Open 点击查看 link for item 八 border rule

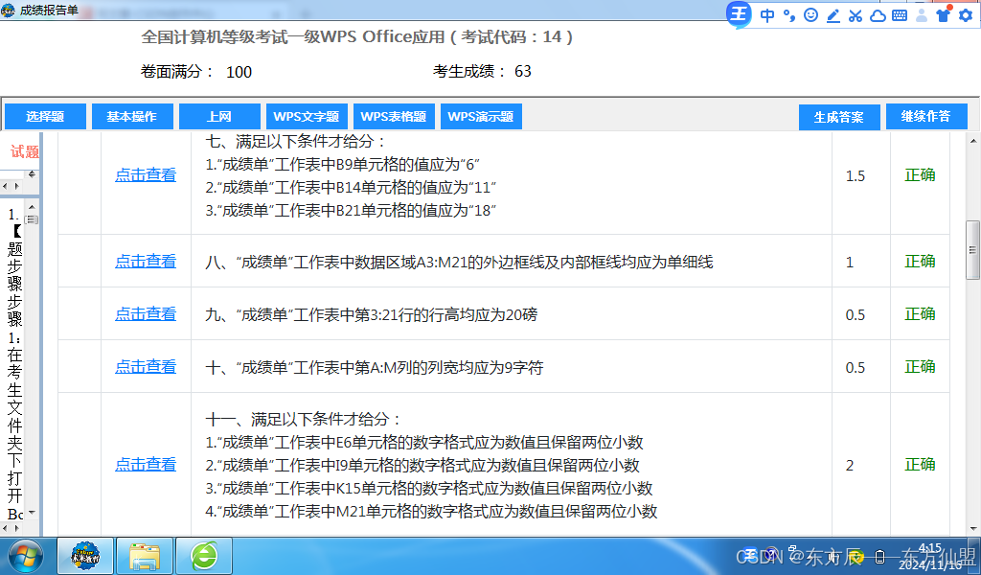[x=146, y=262]
